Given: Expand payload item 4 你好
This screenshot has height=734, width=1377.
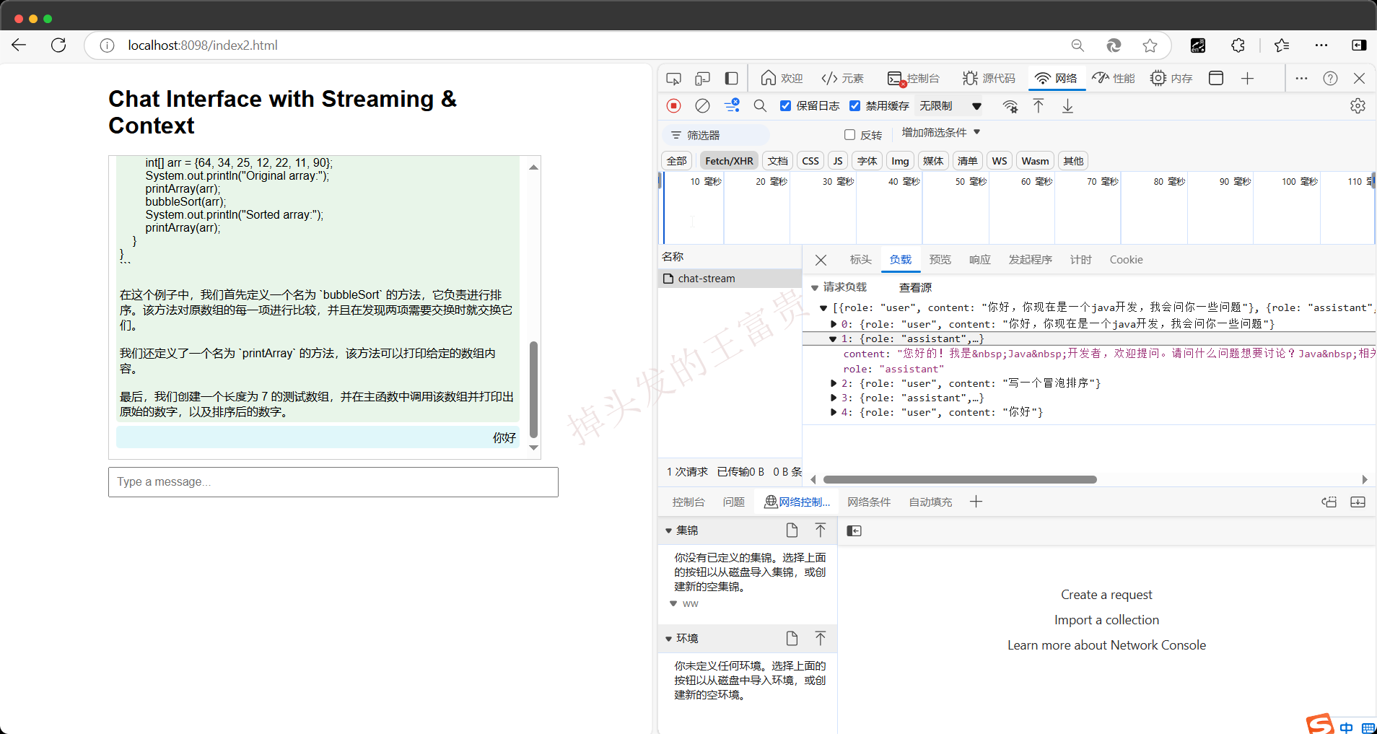Looking at the screenshot, I should point(834,413).
